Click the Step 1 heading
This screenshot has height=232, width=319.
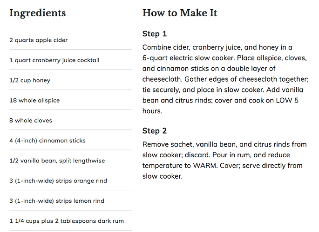tap(155, 33)
